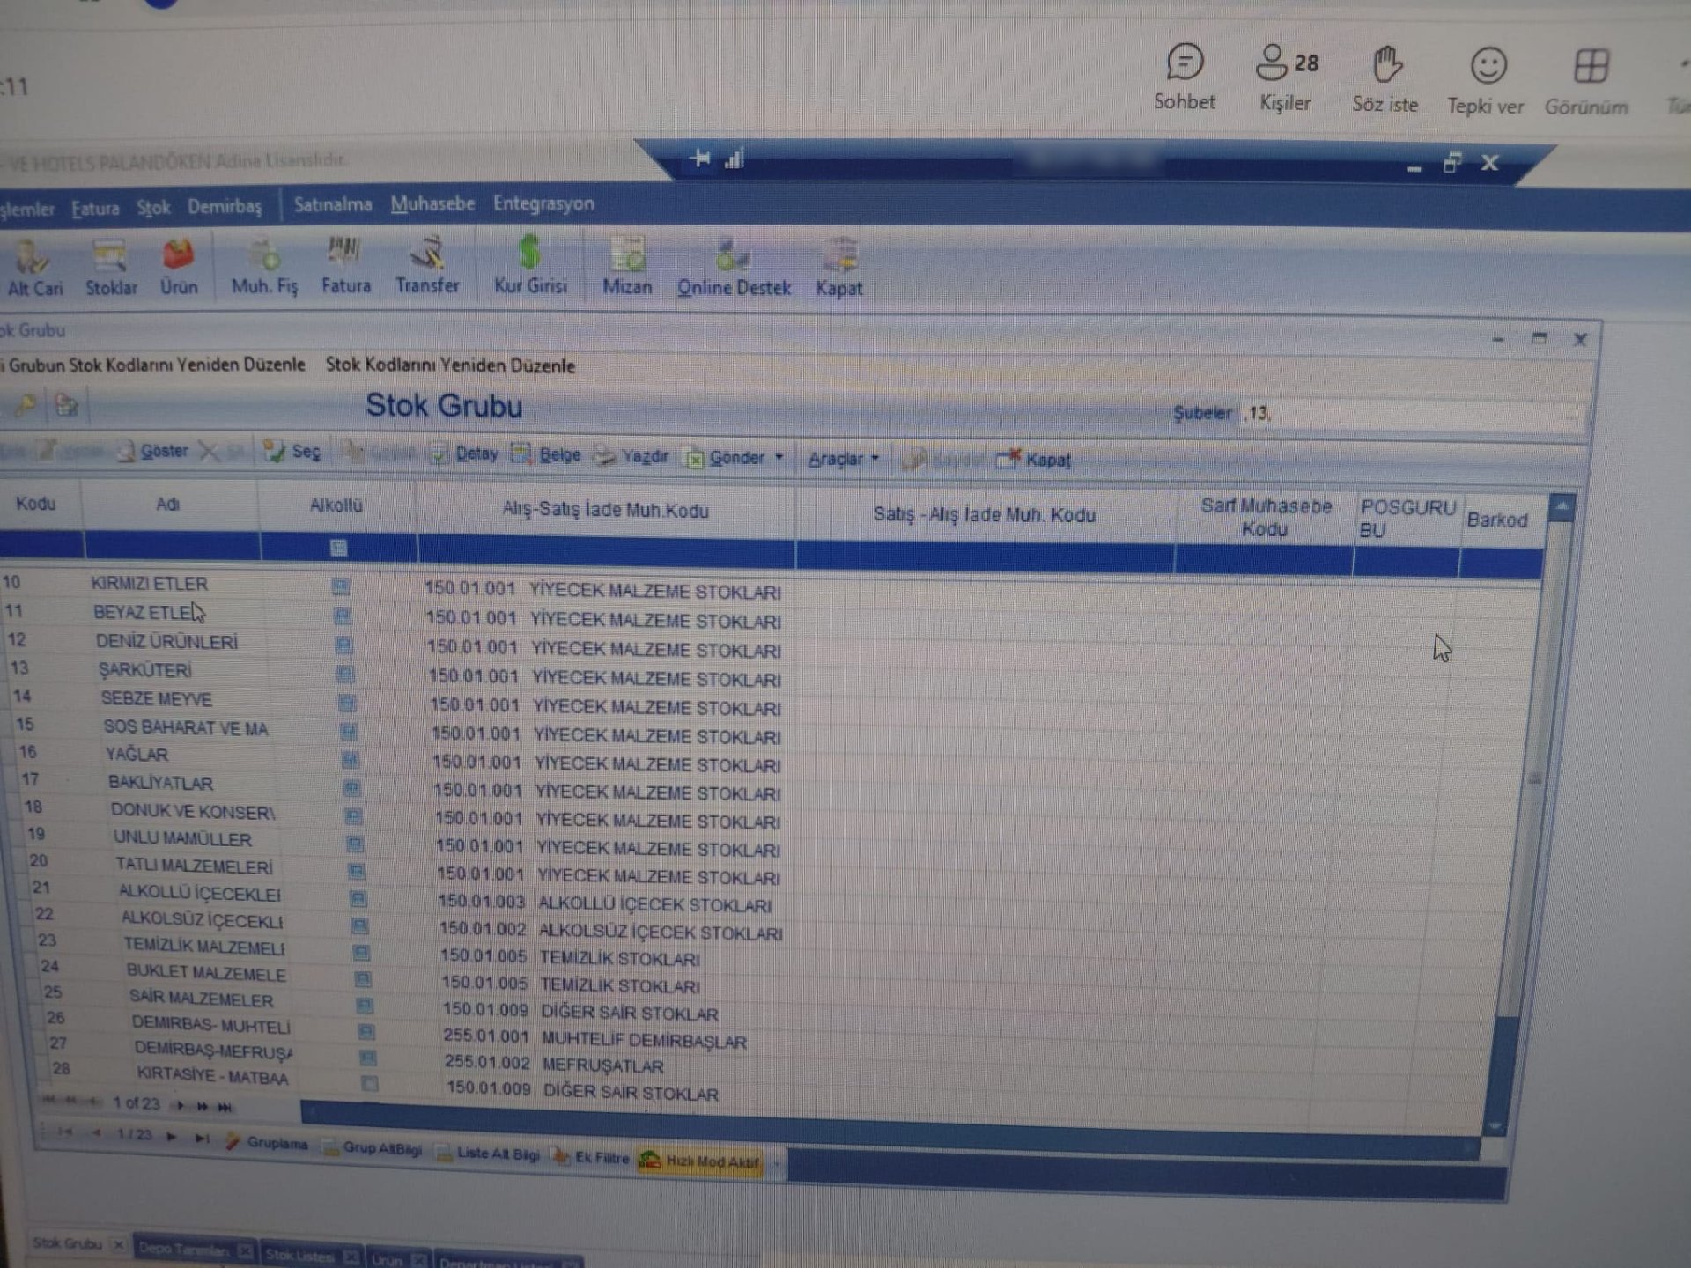Viewport: 1691px width, 1268px height.
Task: Open the Stoklar toolbar icon
Action: coord(111,269)
